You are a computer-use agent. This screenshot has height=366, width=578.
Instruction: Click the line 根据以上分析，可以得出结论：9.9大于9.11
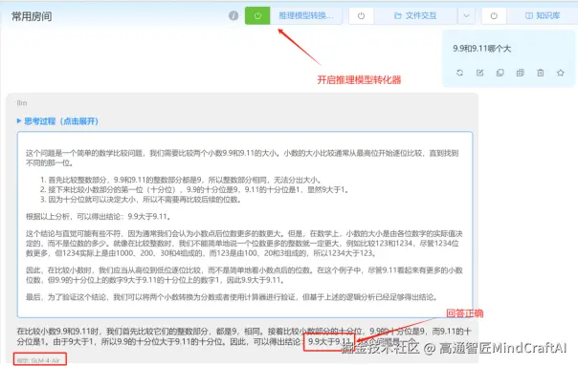[x=98, y=217]
